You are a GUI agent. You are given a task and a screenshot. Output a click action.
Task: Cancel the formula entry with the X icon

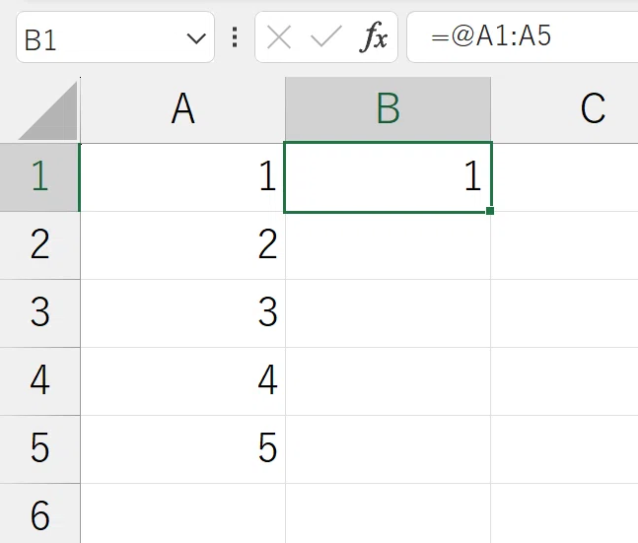(x=279, y=37)
